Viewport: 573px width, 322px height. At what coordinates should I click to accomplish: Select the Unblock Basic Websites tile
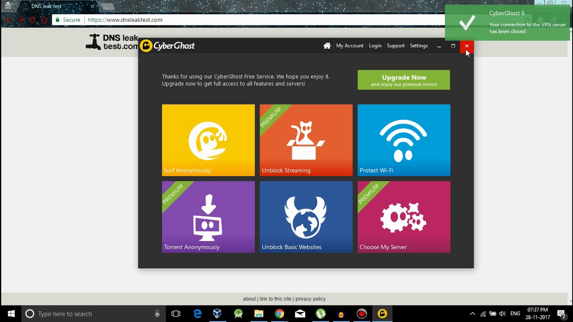306,217
